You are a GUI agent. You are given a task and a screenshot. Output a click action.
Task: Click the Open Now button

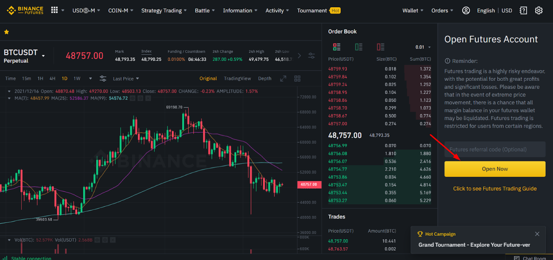point(495,169)
